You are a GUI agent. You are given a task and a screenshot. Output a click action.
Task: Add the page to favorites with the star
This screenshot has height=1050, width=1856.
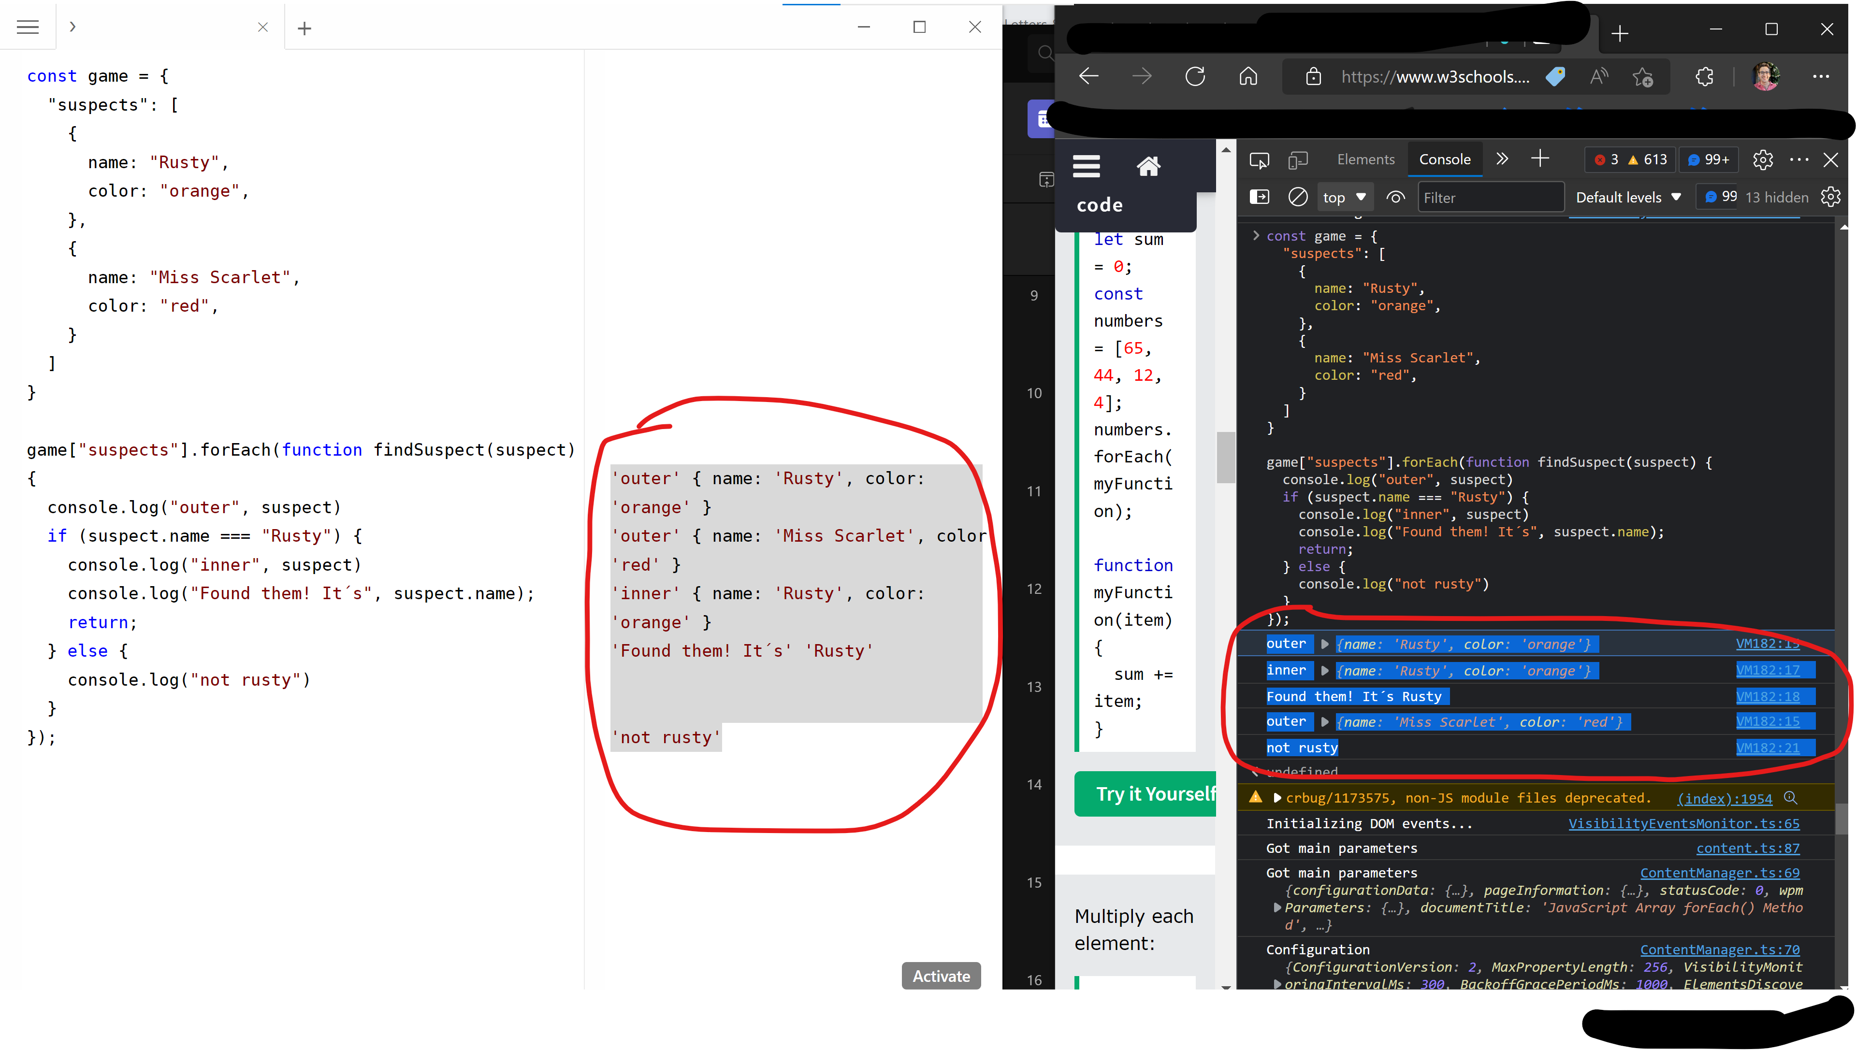click(x=1643, y=76)
